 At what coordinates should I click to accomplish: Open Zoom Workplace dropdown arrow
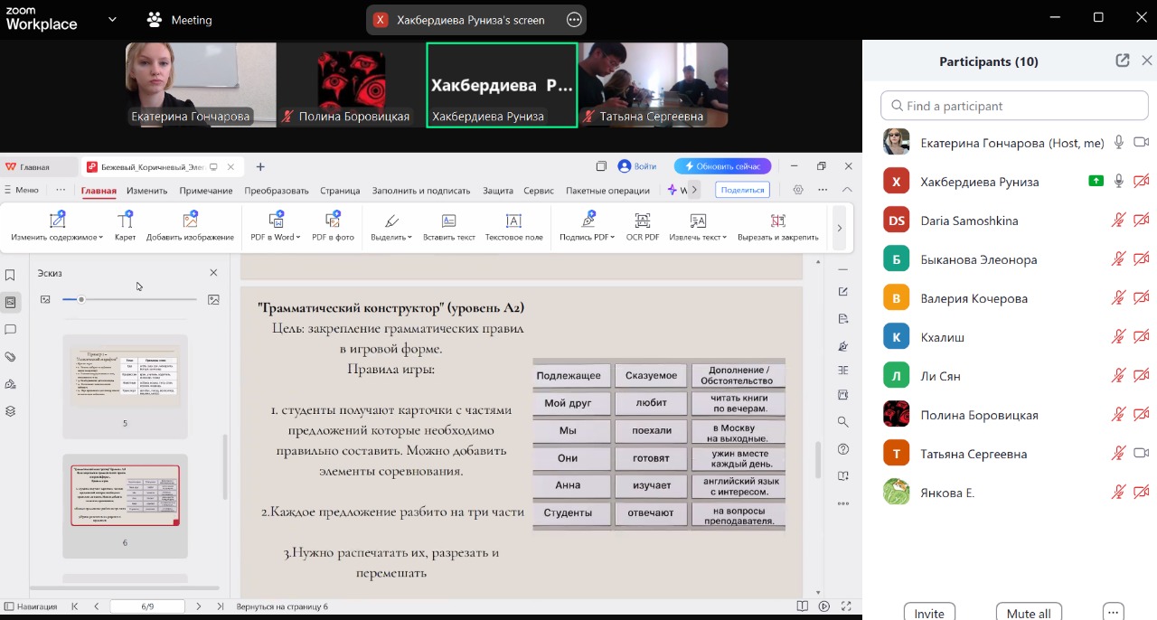112,19
